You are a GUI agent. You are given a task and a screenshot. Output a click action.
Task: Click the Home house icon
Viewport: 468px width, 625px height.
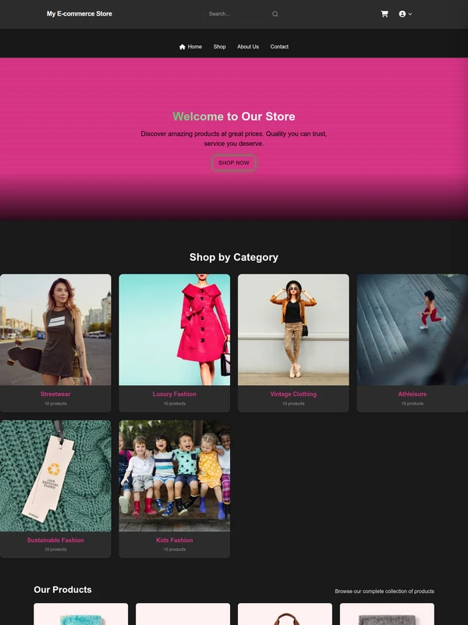183,47
